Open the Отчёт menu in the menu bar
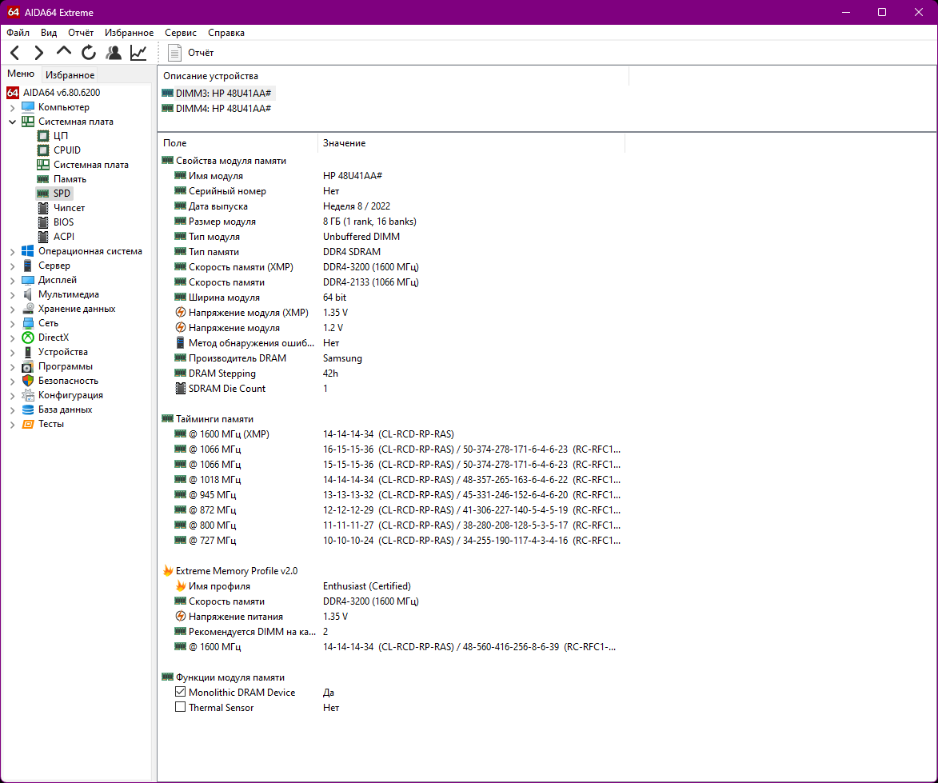 [80, 33]
